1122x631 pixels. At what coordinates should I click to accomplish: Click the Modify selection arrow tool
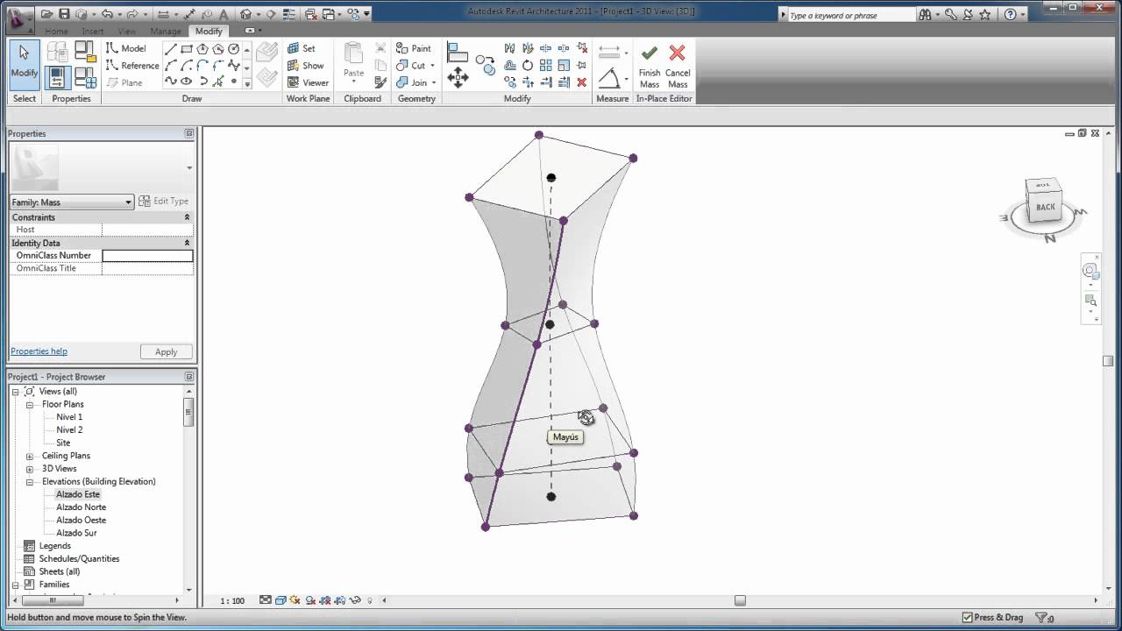24,64
